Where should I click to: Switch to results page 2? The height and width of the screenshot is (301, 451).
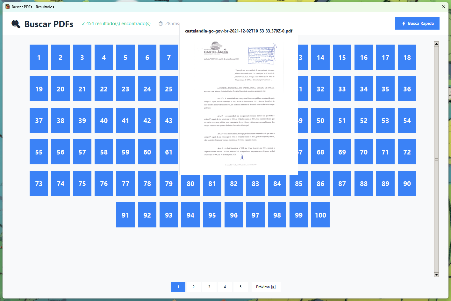pos(194,287)
